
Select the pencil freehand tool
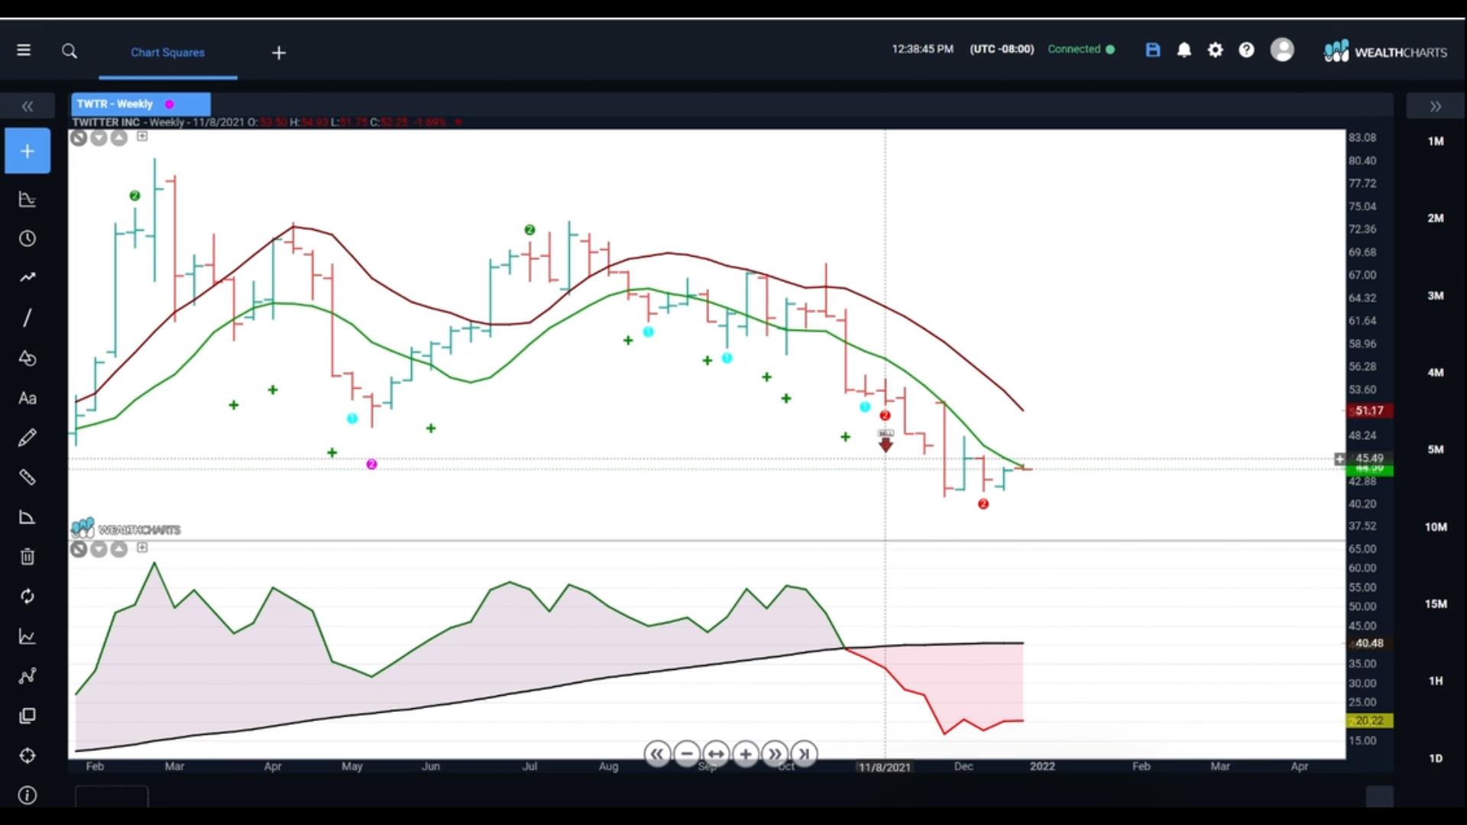(x=28, y=438)
